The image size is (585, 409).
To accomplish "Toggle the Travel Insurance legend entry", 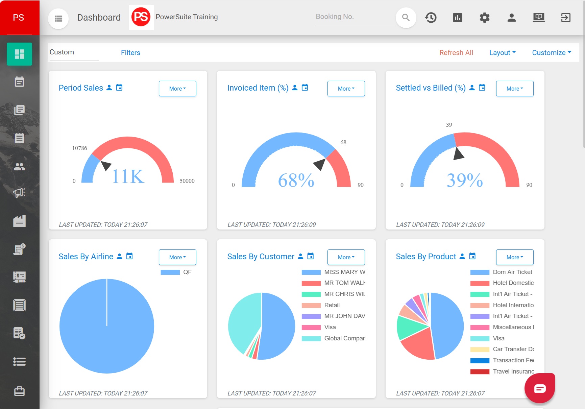I will click(502, 371).
